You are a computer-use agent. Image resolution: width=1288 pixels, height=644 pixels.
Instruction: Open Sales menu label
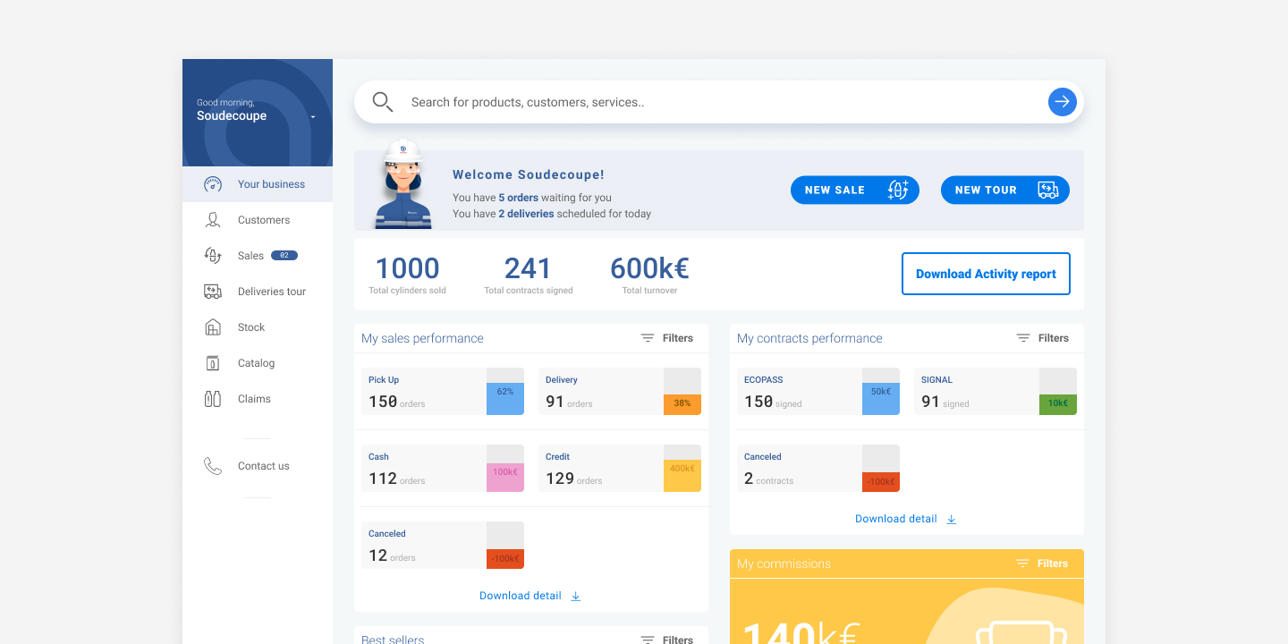250,256
